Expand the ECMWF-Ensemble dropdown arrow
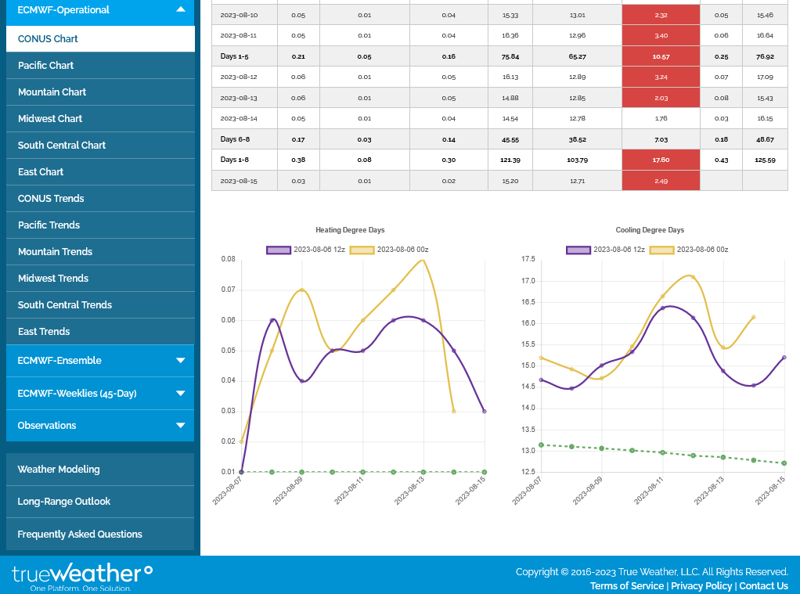 (181, 361)
